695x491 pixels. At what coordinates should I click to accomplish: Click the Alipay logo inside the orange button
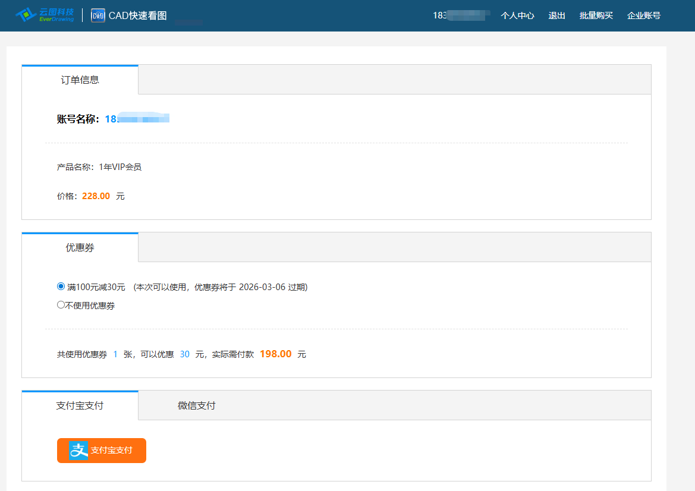[78, 451]
